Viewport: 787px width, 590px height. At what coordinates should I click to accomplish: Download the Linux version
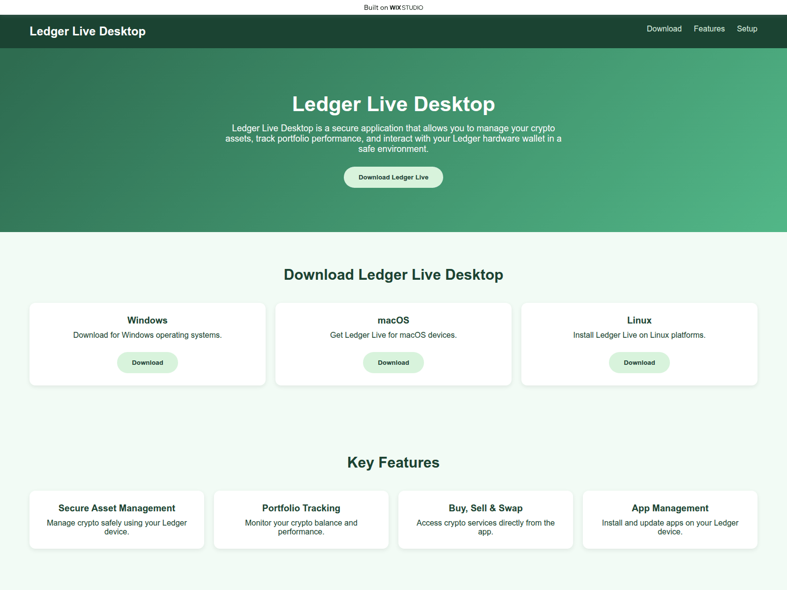pos(639,362)
